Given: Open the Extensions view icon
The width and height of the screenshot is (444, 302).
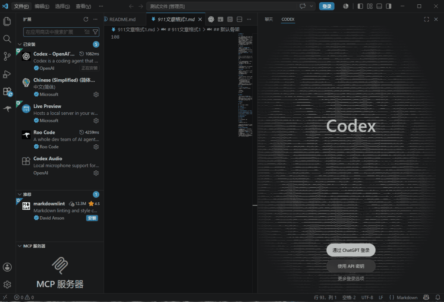Looking at the screenshot, I should [x=7, y=91].
